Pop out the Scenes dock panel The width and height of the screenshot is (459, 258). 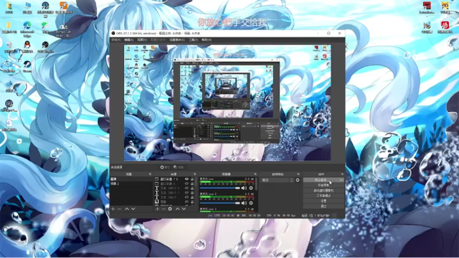150,174
